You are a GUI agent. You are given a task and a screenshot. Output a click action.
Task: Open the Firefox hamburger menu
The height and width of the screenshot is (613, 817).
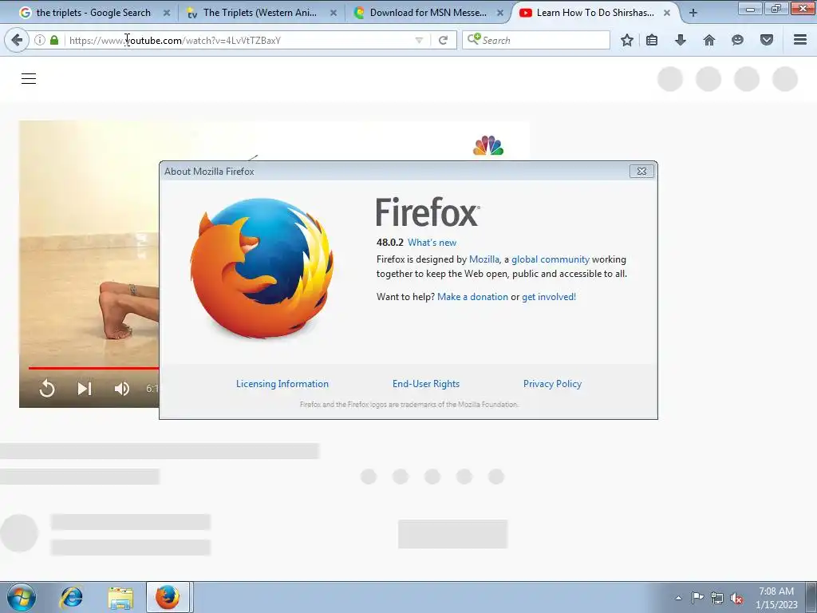click(x=800, y=40)
